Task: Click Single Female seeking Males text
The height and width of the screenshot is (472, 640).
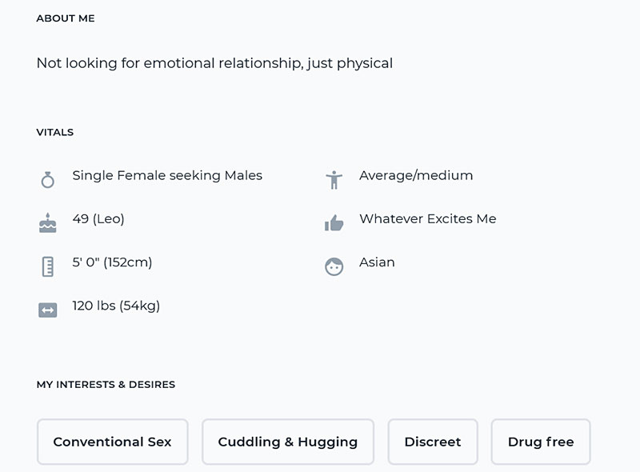Action: (167, 175)
